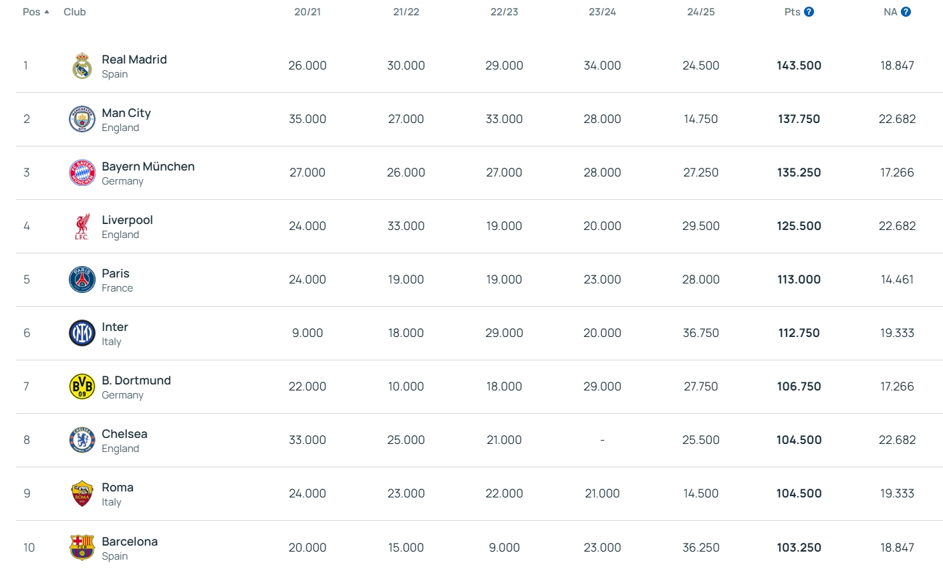Image resolution: width=943 pixels, height=573 pixels.
Task: Open the Real Madrid club link
Action: coord(134,60)
